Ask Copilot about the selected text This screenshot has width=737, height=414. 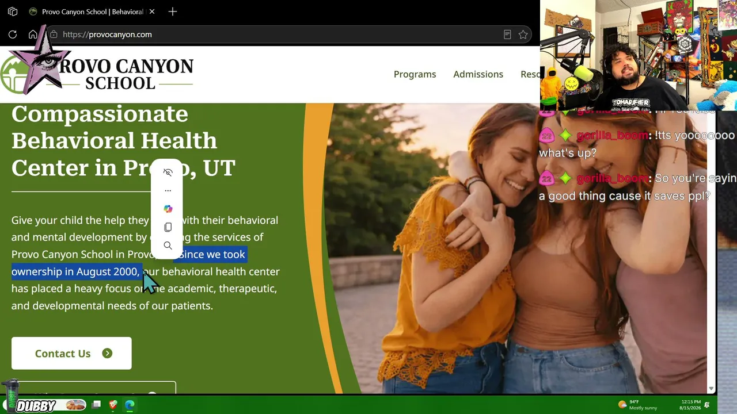pos(168,209)
